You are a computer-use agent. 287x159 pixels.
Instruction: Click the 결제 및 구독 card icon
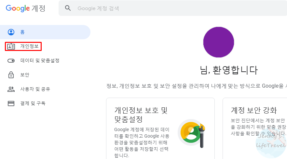(11, 104)
